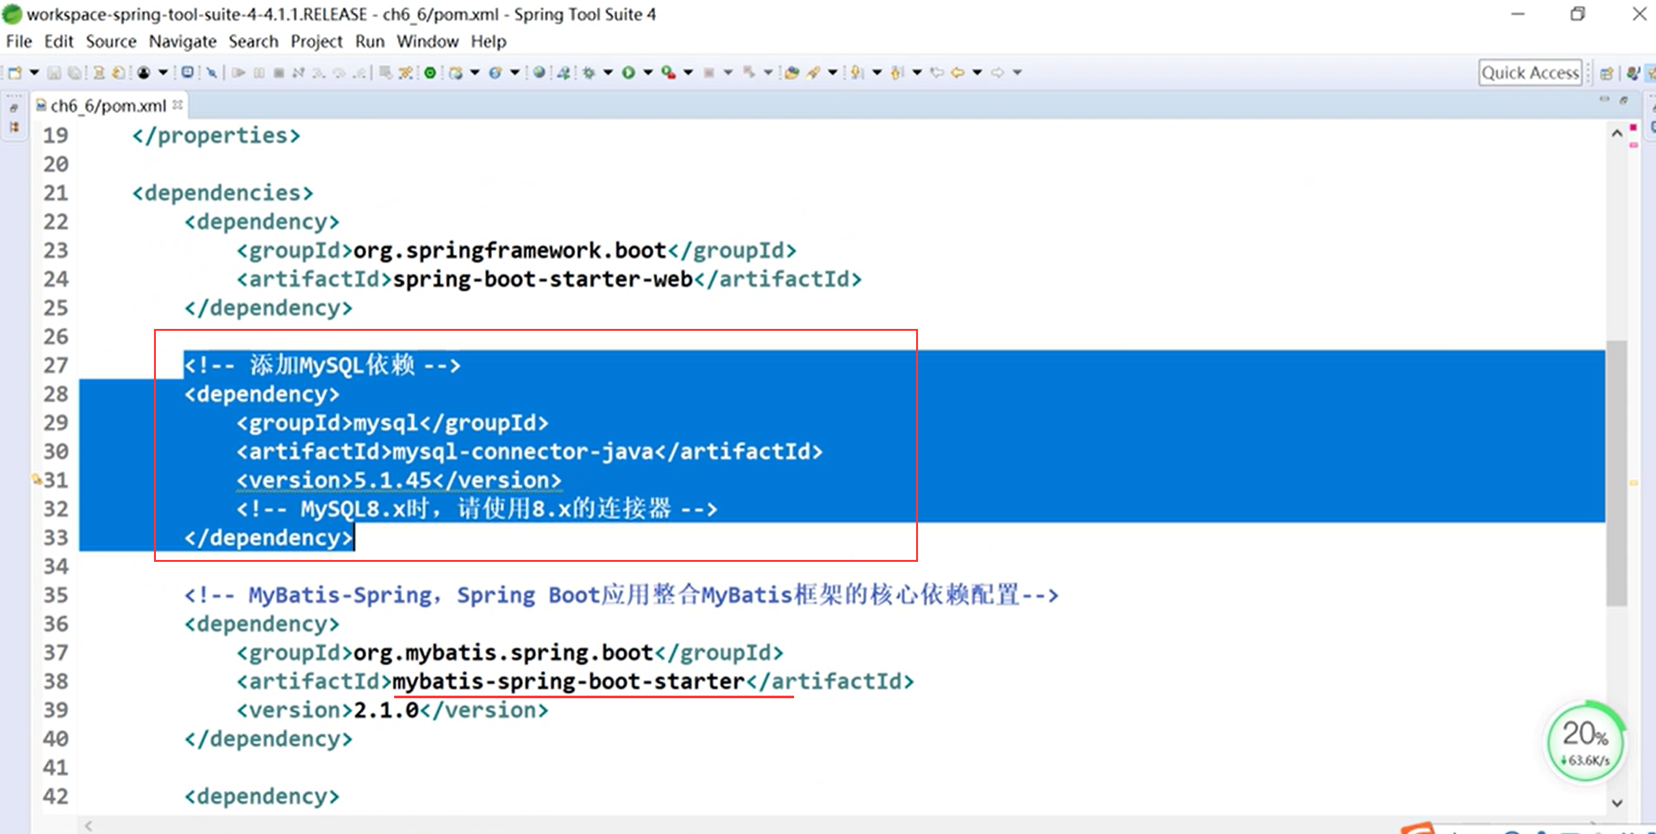This screenshot has width=1656, height=834.
Task: Click the Debug bug icon
Action: point(589,72)
